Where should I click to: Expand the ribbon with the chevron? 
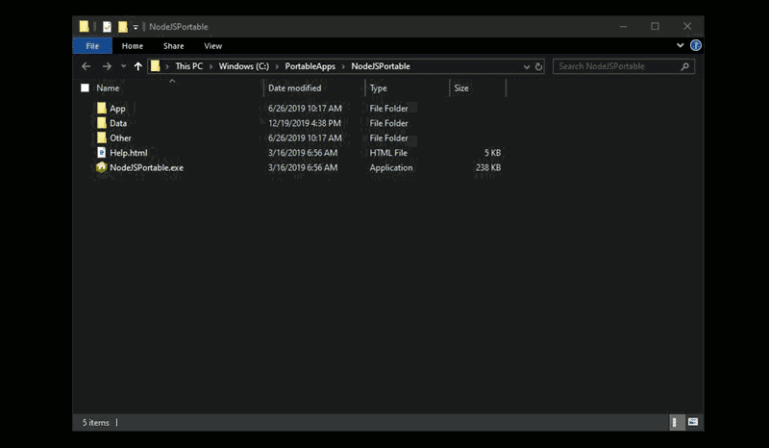click(x=681, y=45)
